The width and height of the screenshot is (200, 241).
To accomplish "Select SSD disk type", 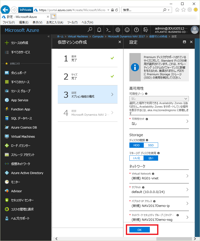I will pos(151,145).
